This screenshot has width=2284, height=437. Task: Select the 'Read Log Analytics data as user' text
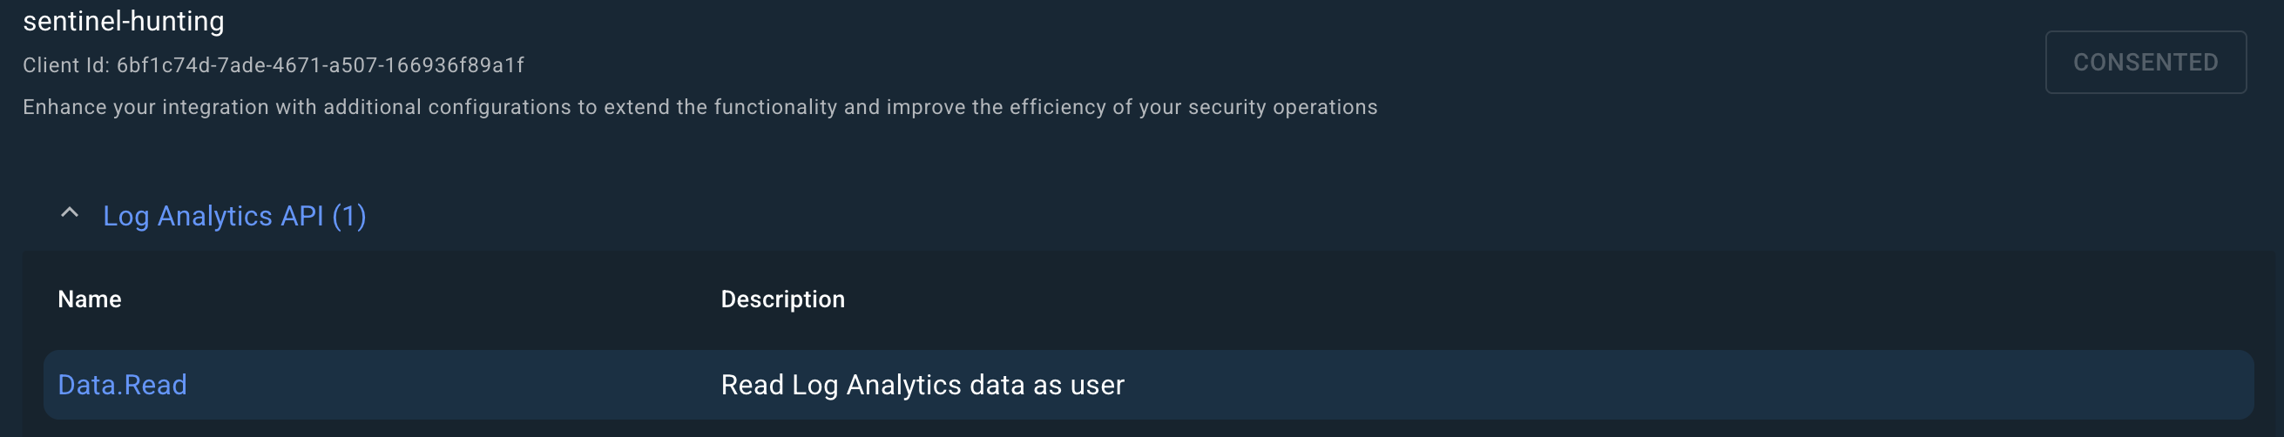pos(922,385)
